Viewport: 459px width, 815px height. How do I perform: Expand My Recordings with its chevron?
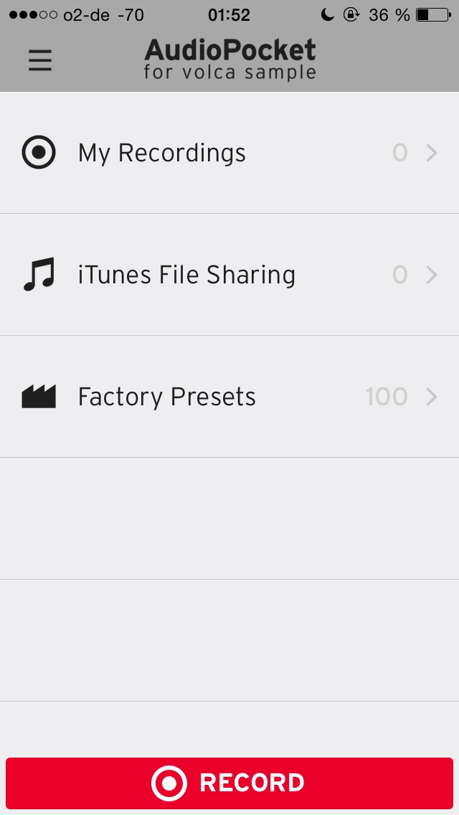[x=432, y=153]
